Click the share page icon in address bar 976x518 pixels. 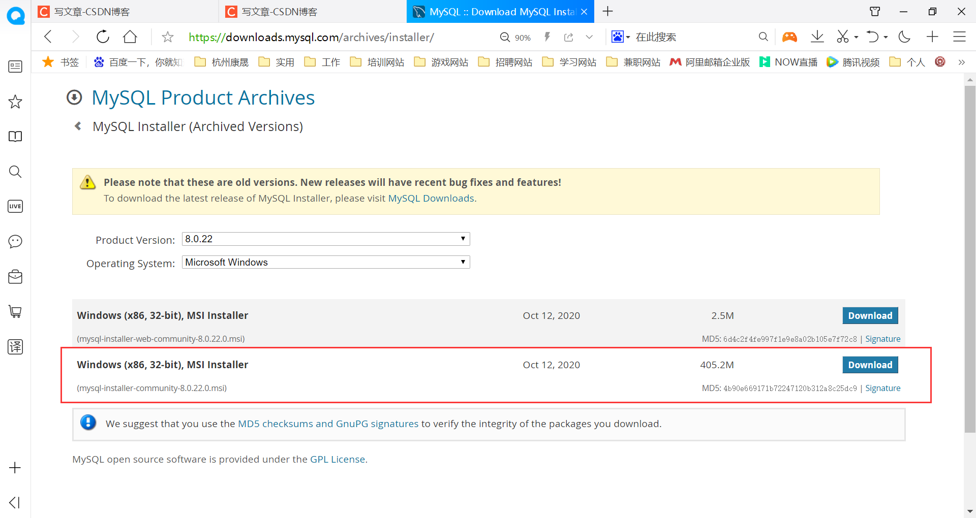(569, 37)
